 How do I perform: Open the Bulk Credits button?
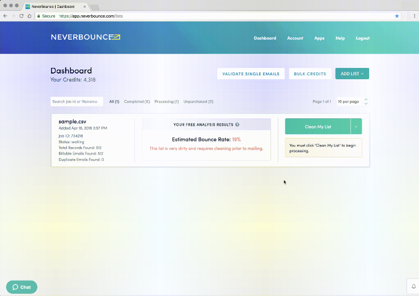point(310,74)
